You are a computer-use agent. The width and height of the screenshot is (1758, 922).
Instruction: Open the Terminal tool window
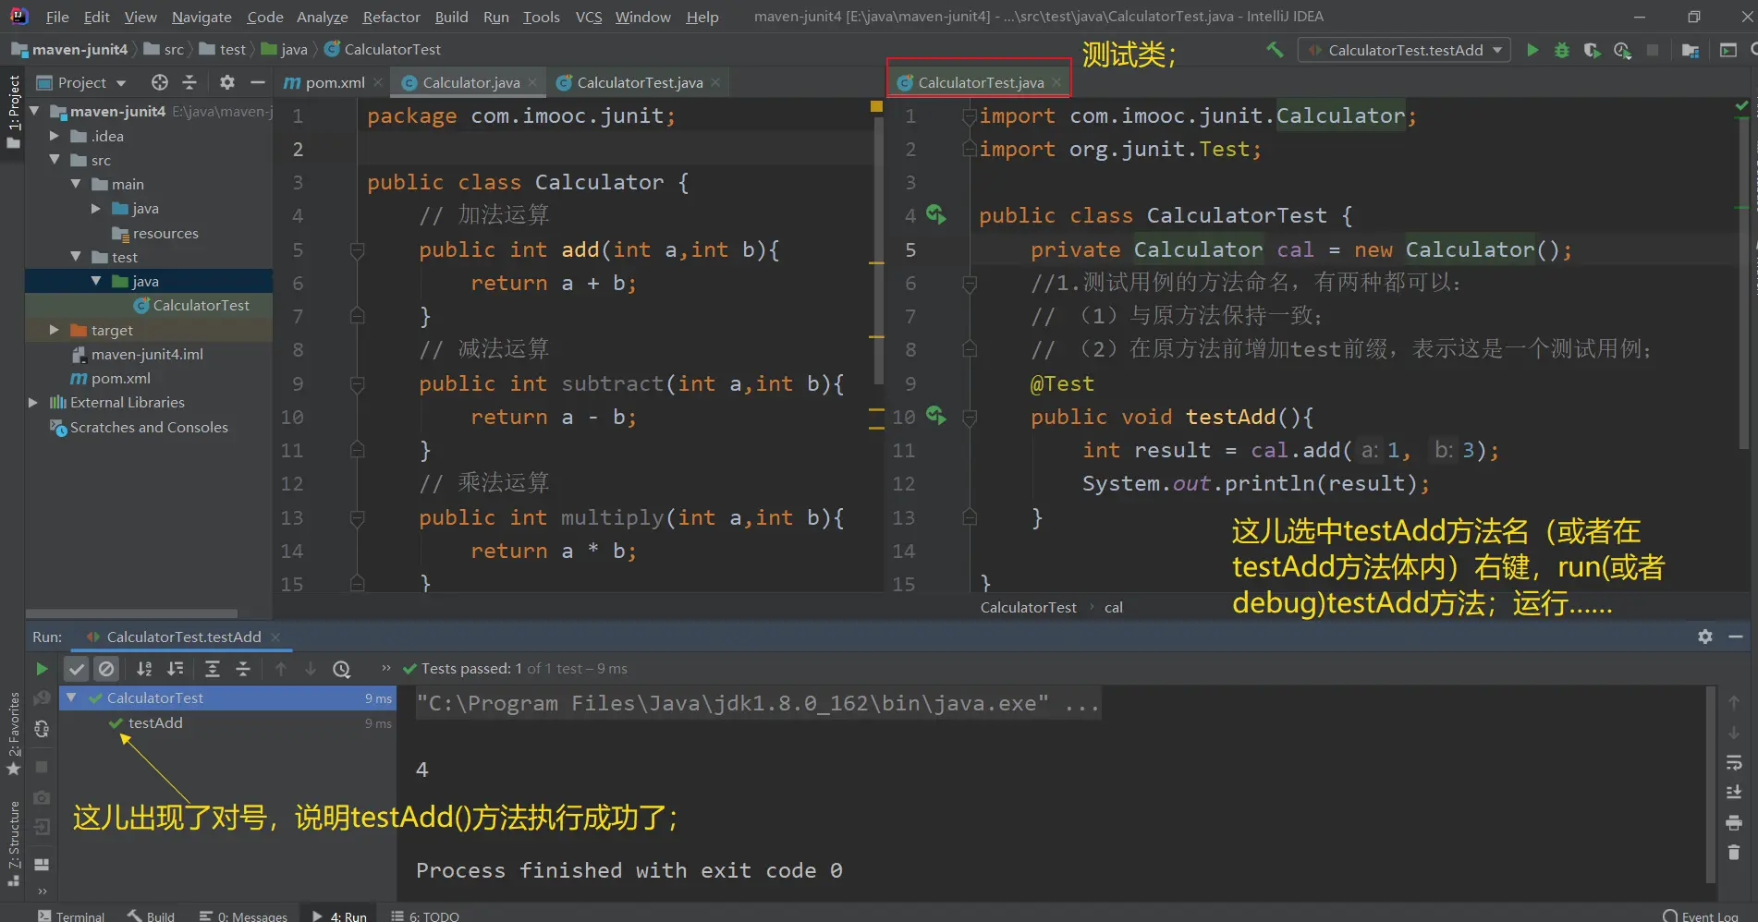pos(71,915)
